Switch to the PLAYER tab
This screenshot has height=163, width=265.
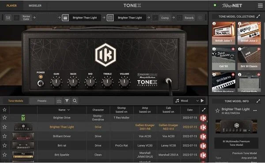coord(11,6)
